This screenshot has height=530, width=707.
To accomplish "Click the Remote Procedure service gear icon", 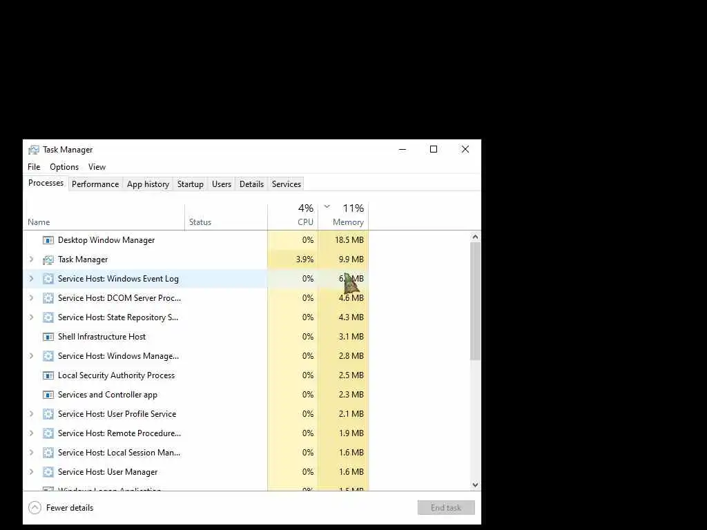I will (48, 433).
